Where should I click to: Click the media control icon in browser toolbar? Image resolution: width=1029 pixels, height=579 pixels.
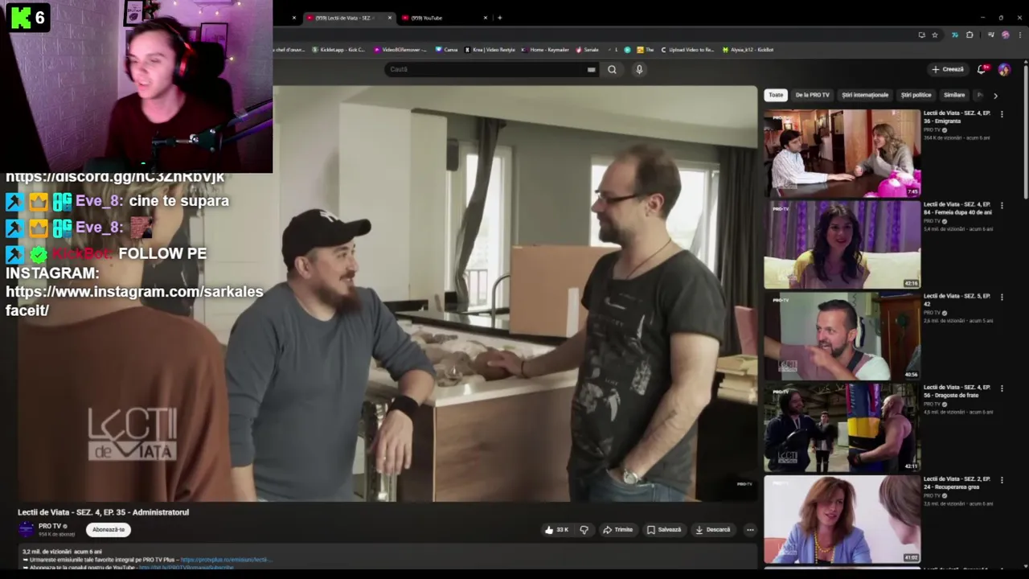click(990, 35)
